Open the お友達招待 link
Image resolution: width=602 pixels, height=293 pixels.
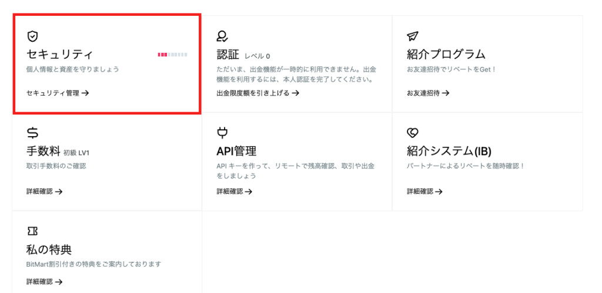tap(428, 93)
